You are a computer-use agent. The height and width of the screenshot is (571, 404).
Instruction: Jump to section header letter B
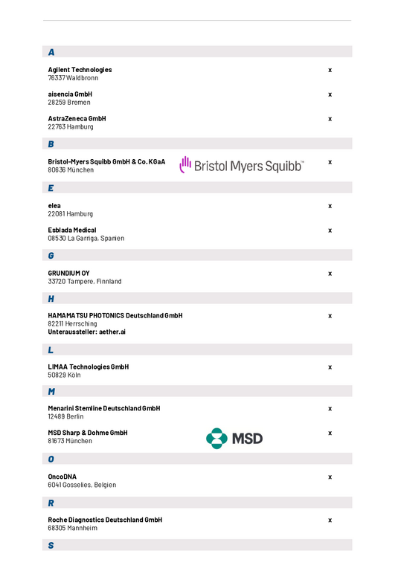[x=51, y=144]
